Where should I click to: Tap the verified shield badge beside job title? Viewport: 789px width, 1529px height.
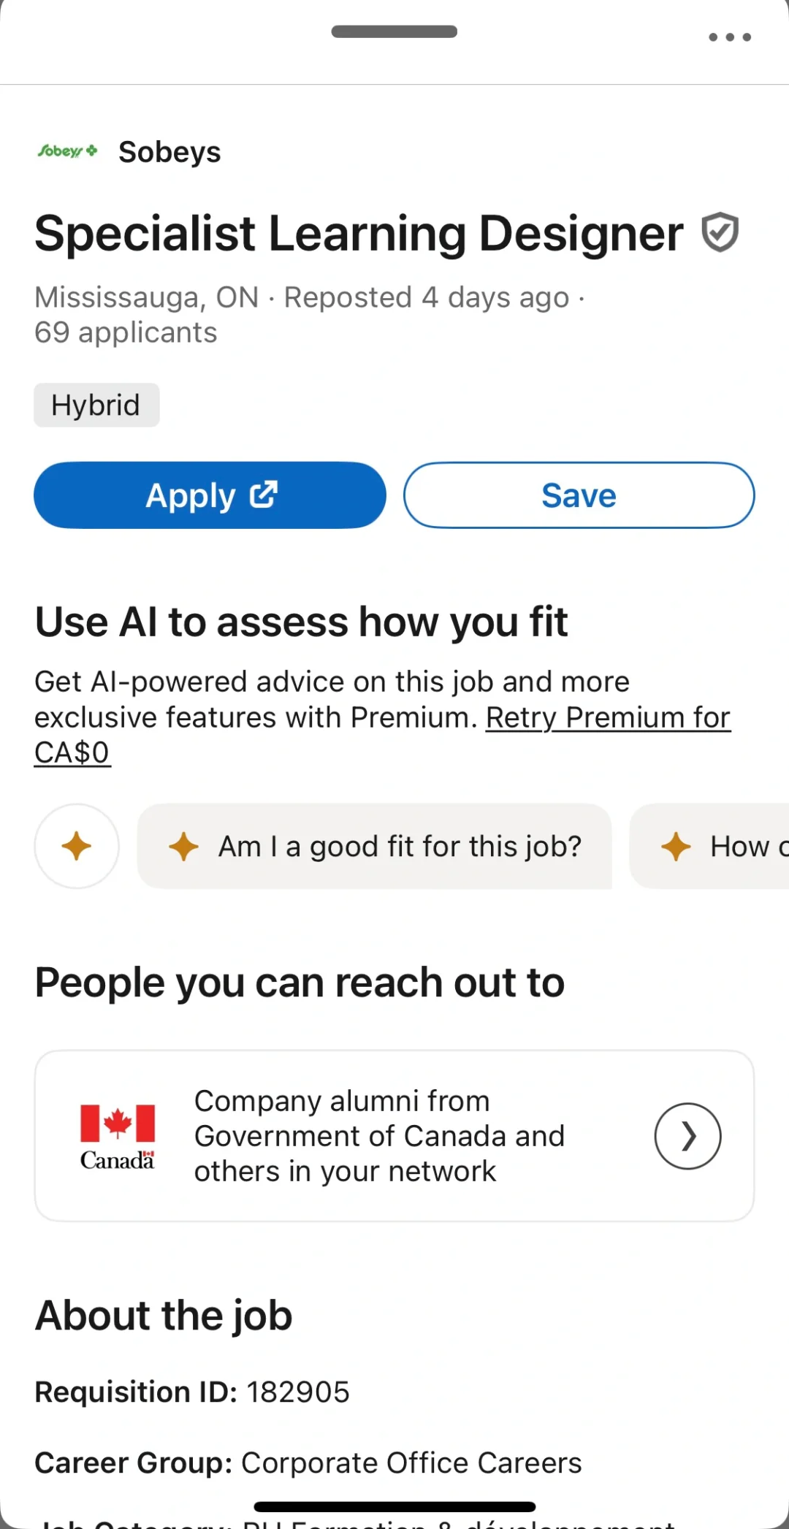tap(720, 232)
